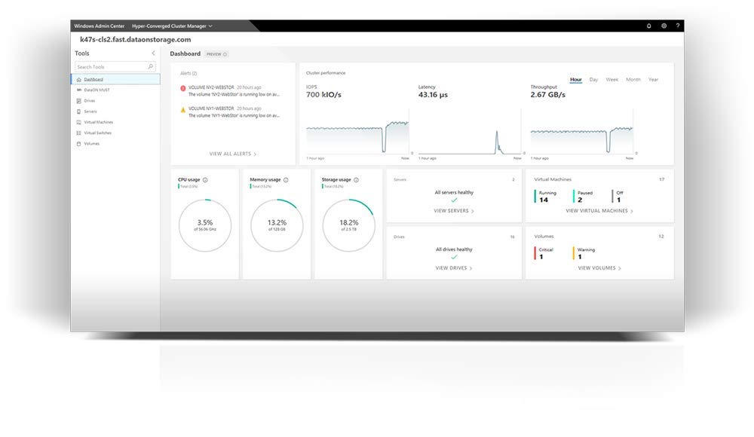Image resolution: width=754 pixels, height=437 pixels.
Task: Click the search magnifier icon in Tools
Action: [x=151, y=67]
